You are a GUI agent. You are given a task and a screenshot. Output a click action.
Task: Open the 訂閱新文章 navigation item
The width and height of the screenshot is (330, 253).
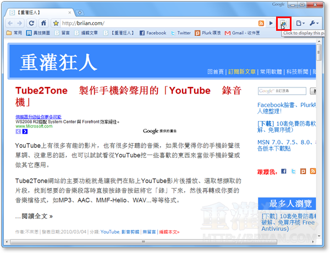(x=240, y=71)
